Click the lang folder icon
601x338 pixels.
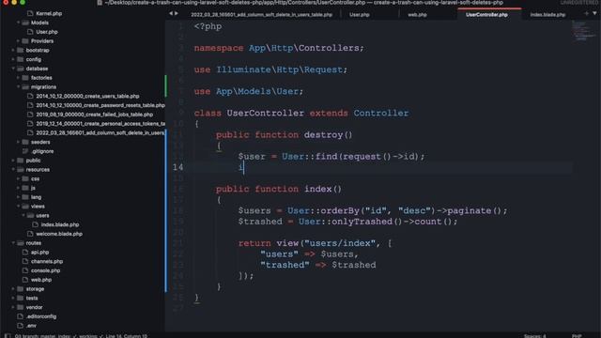point(25,197)
